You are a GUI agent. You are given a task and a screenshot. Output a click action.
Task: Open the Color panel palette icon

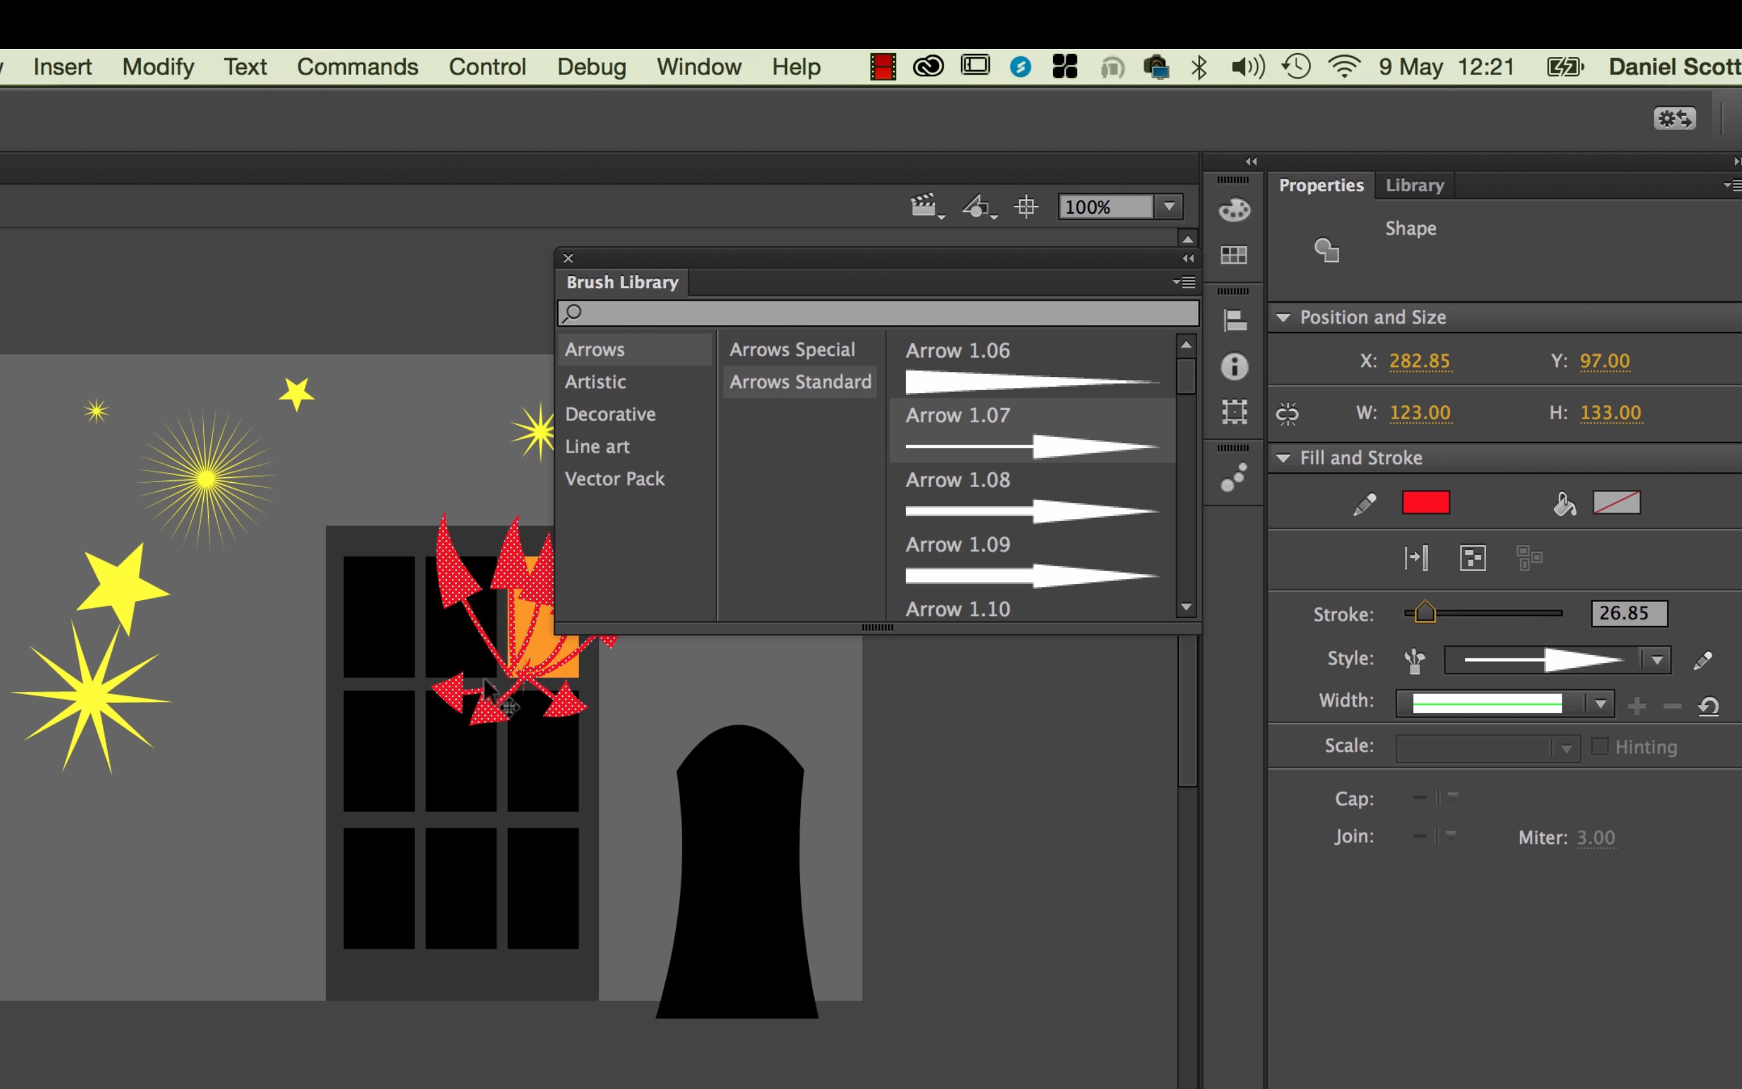pyautogui.click(x=1234, y=209)
